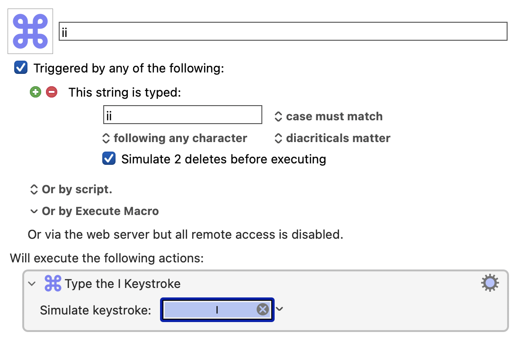Open the following any character popup

pyautogui.click(x=175, y=138)
